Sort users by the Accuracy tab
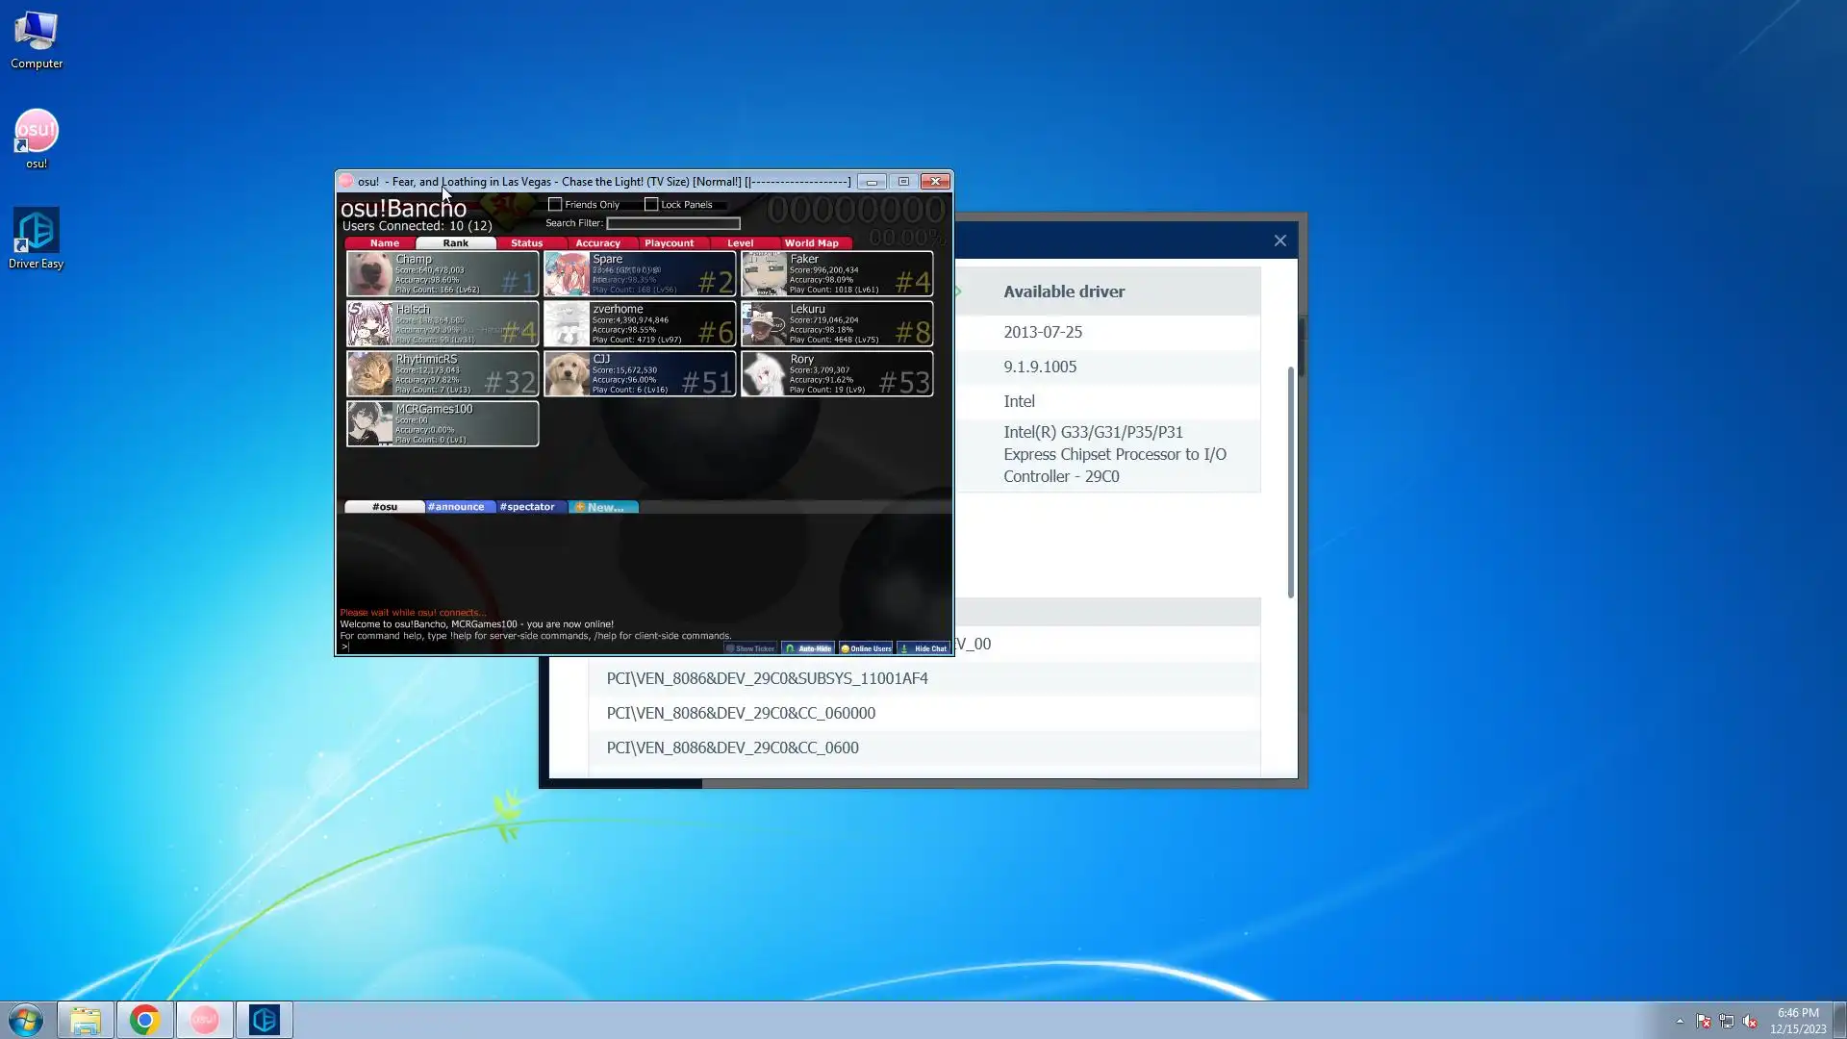1847x1039 pixels. click(x=597, y=243)
